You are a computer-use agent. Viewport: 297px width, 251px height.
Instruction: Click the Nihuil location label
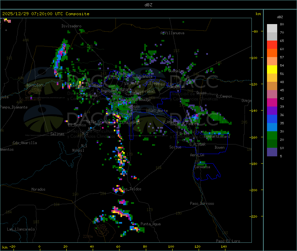coord(78,150)
